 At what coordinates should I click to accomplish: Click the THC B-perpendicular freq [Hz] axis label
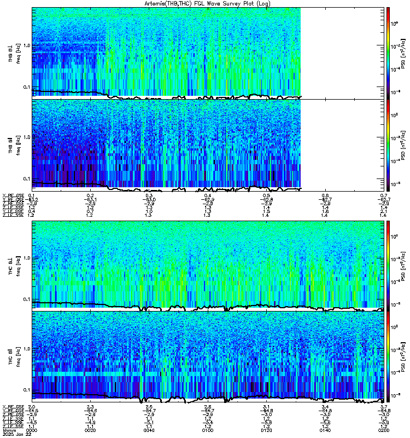[x=18, y=266]
